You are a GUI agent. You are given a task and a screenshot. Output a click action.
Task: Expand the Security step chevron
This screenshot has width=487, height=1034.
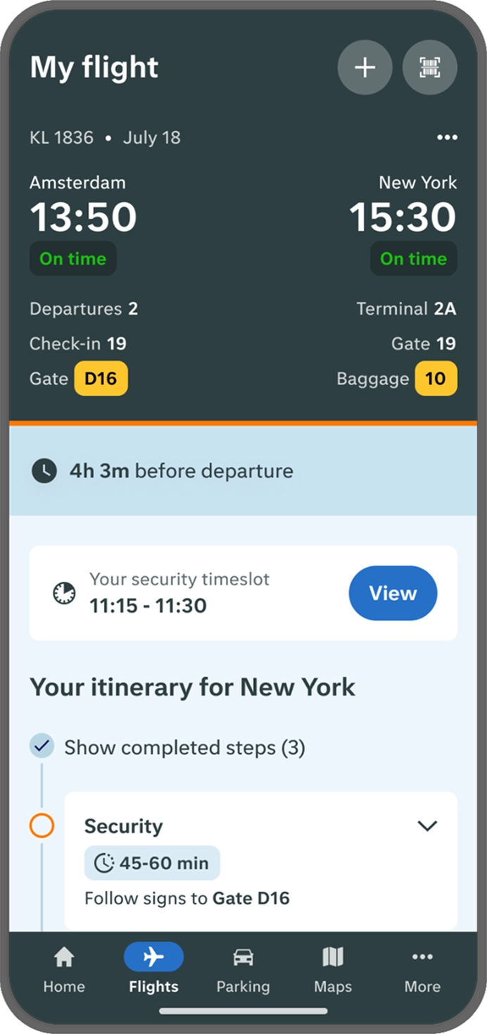427,826
